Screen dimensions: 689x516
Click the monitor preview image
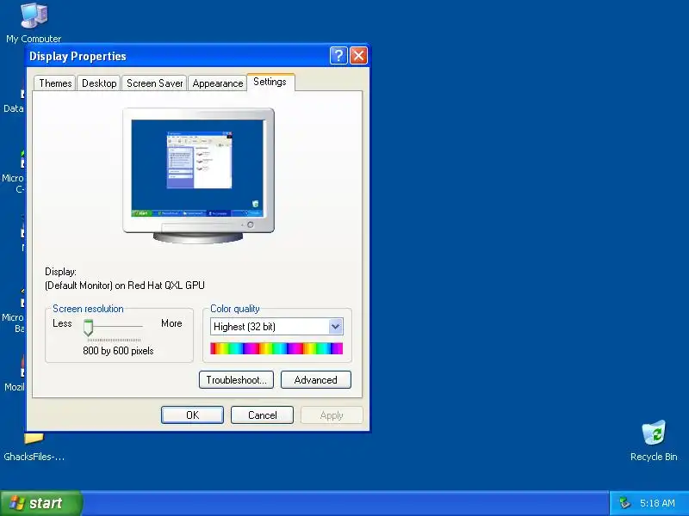click(x=199, y=175)
